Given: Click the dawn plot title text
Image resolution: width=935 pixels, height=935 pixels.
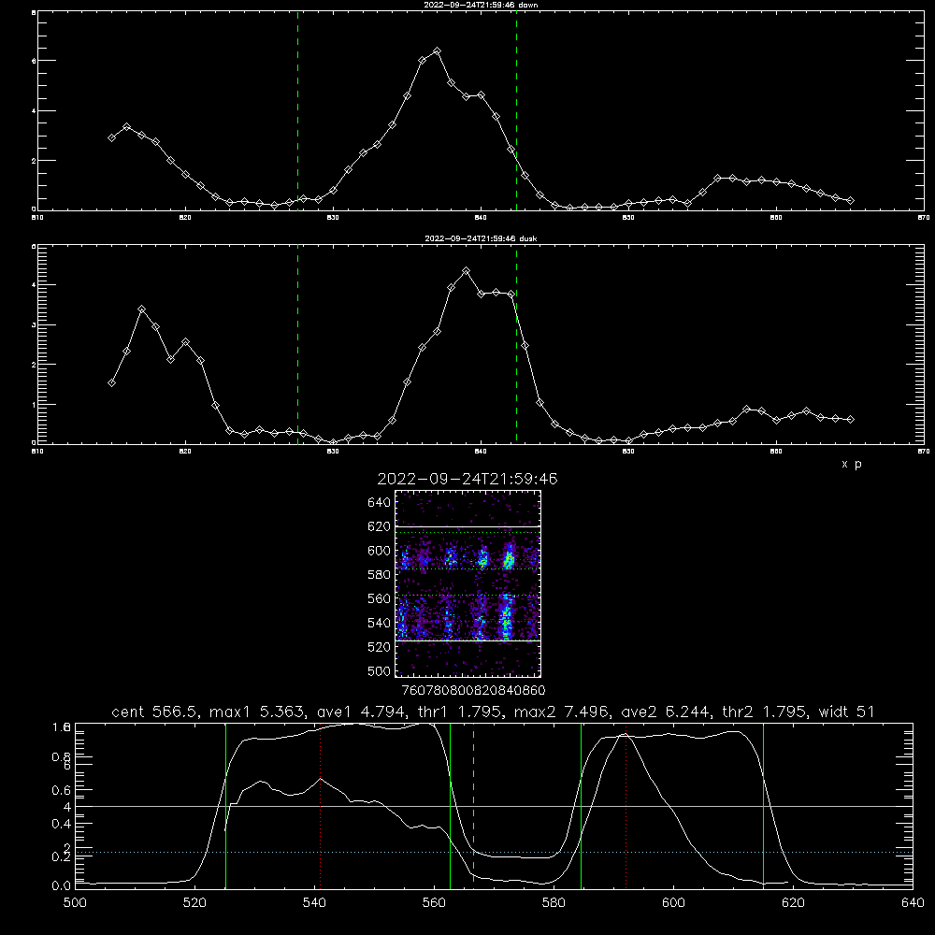Looking at the screenshot, I should 481,5.
